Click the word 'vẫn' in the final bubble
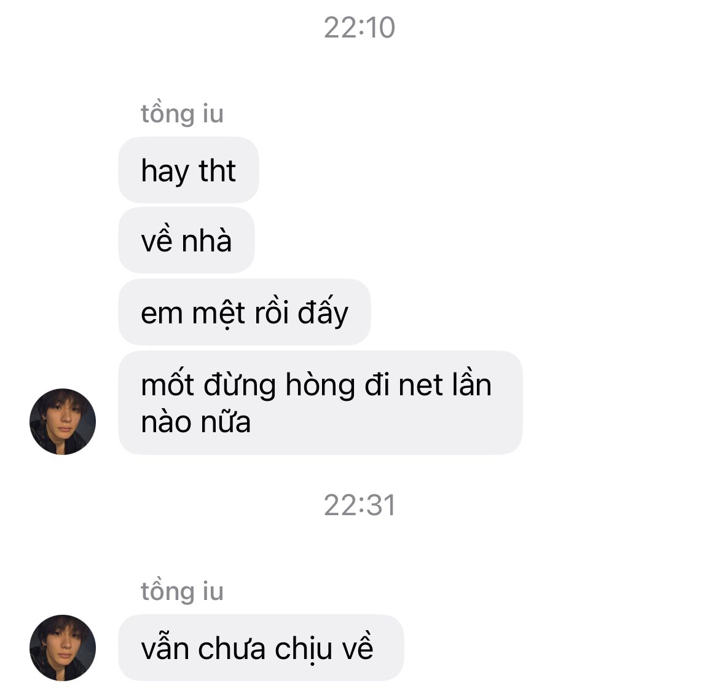This screenshot has width=719, height=691. (x=165, y=648)
